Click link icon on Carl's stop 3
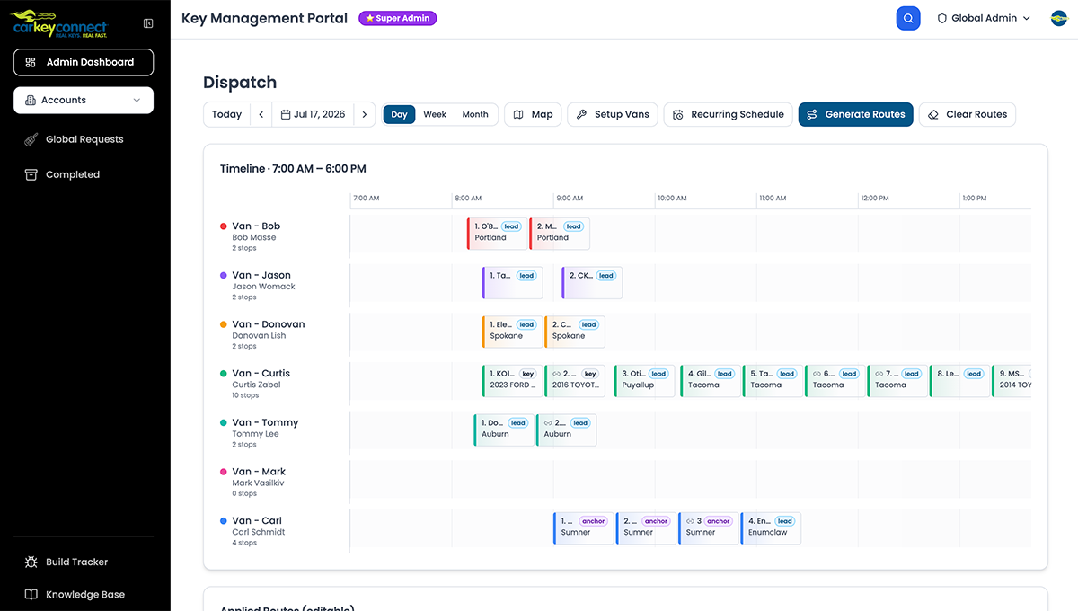Viewport: 1078px width, 611px height. pos(690,520)
